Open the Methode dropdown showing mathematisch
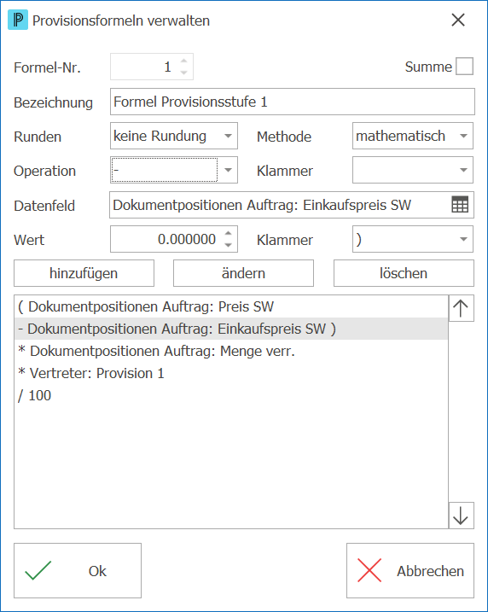 413,136
